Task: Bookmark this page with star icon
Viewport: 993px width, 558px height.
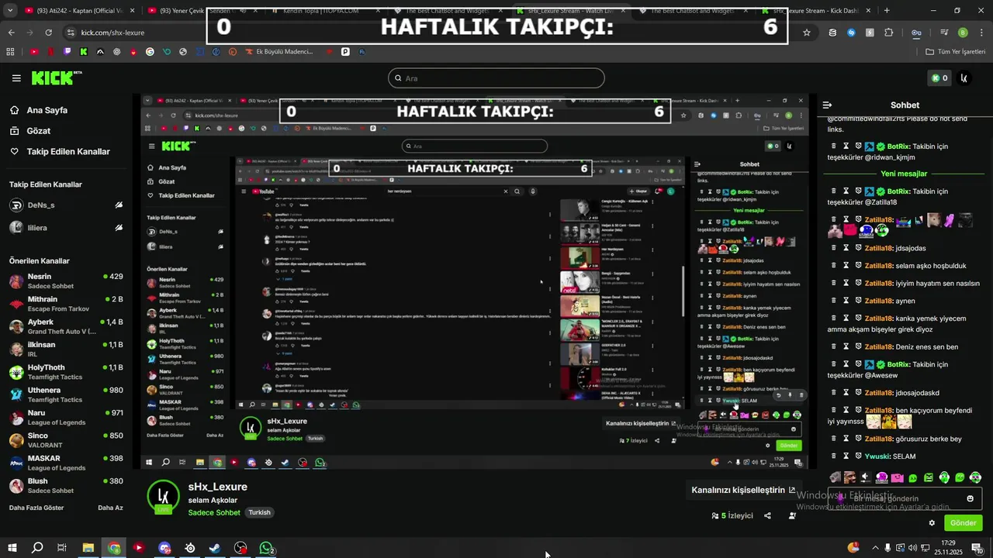Action: [807, 33]
